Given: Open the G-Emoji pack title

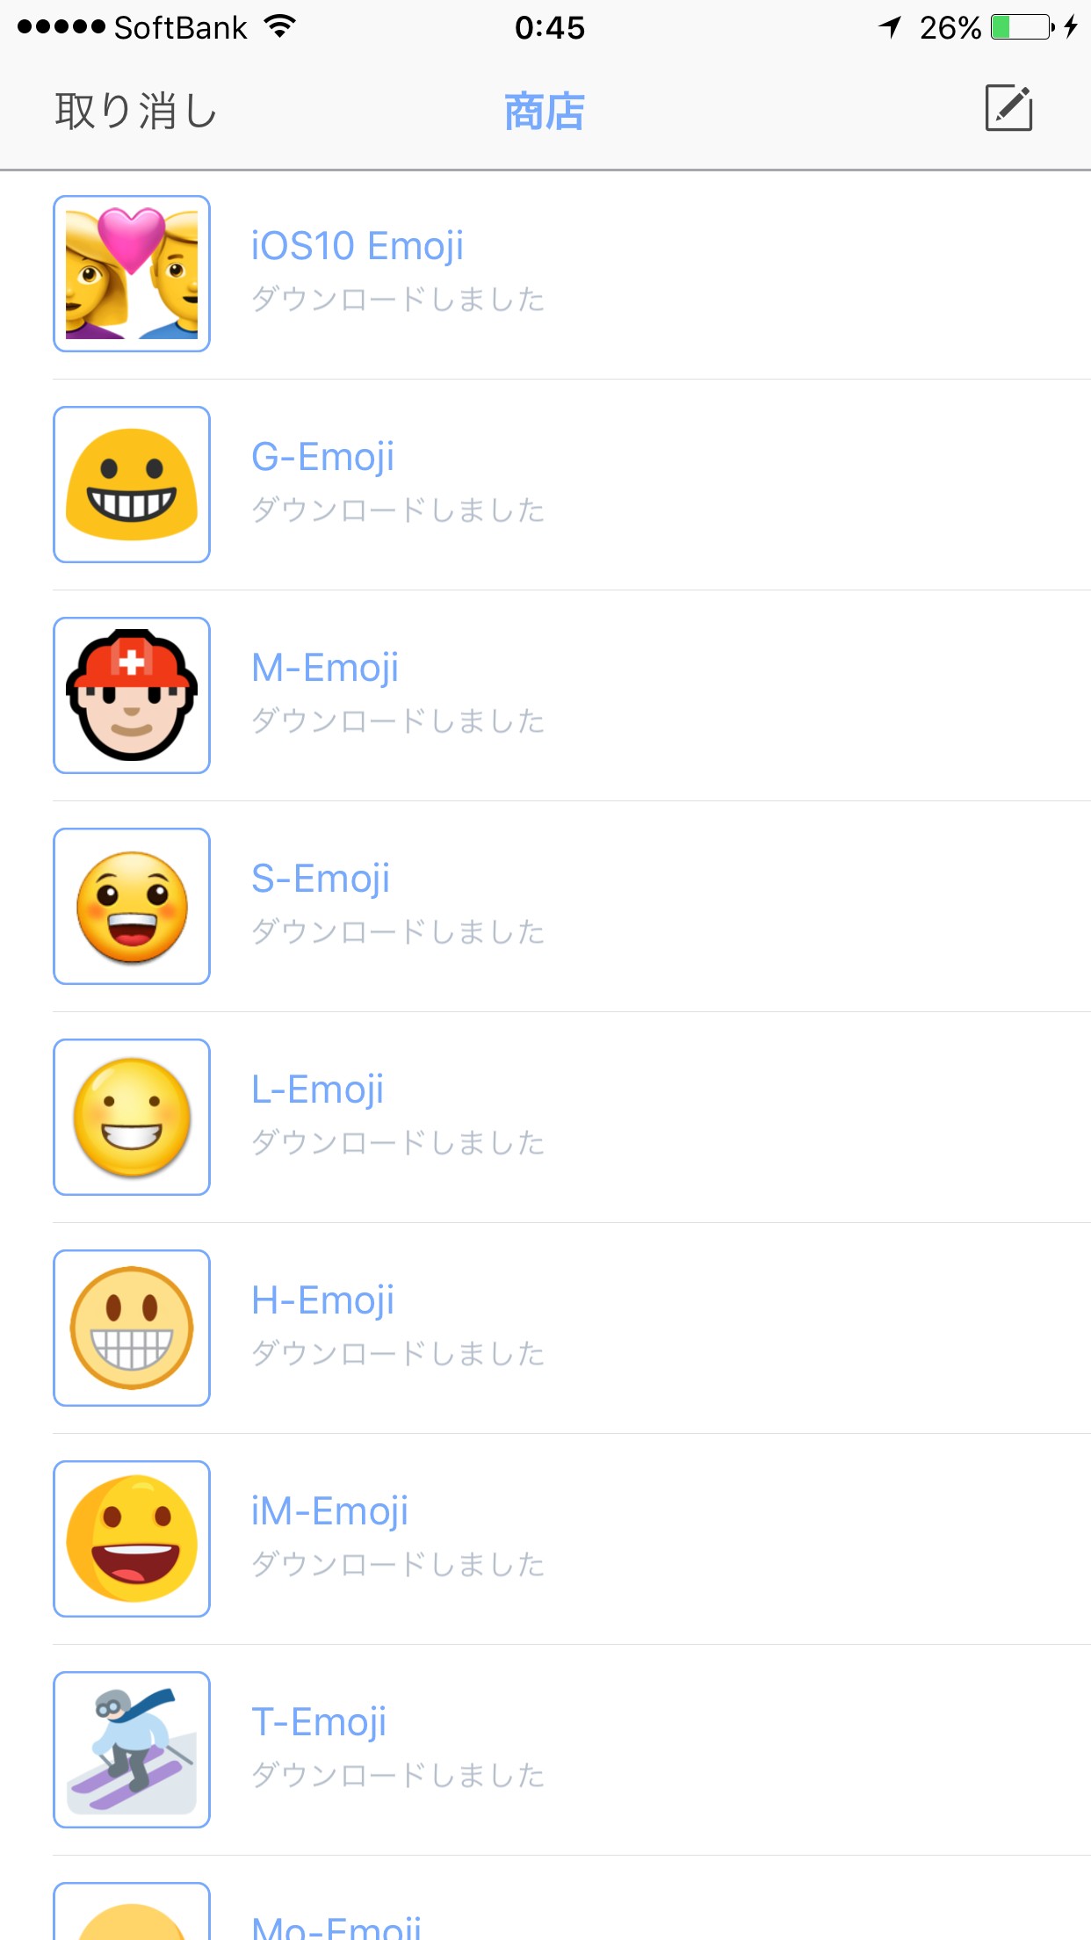Looking at the screenshot, I should (x=322, y=457).
